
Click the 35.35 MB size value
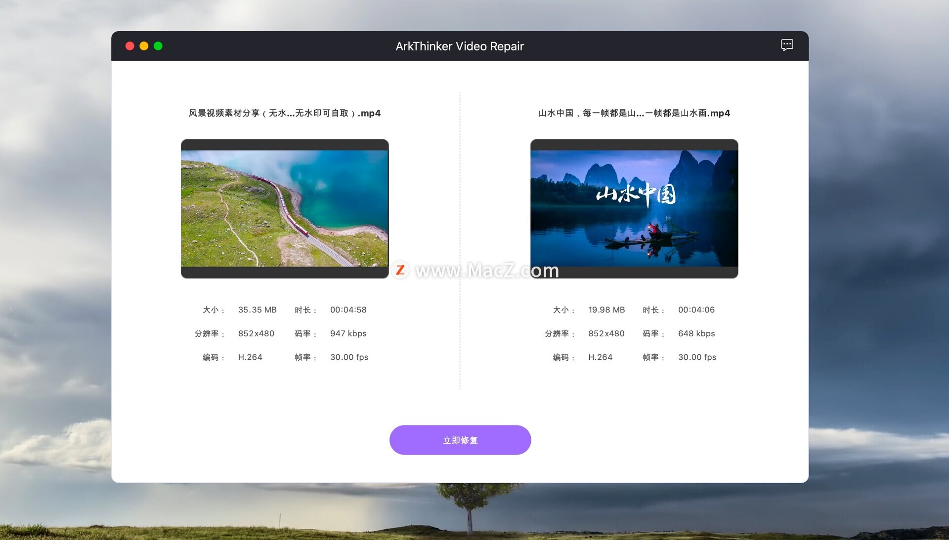[x=257, y=310]
